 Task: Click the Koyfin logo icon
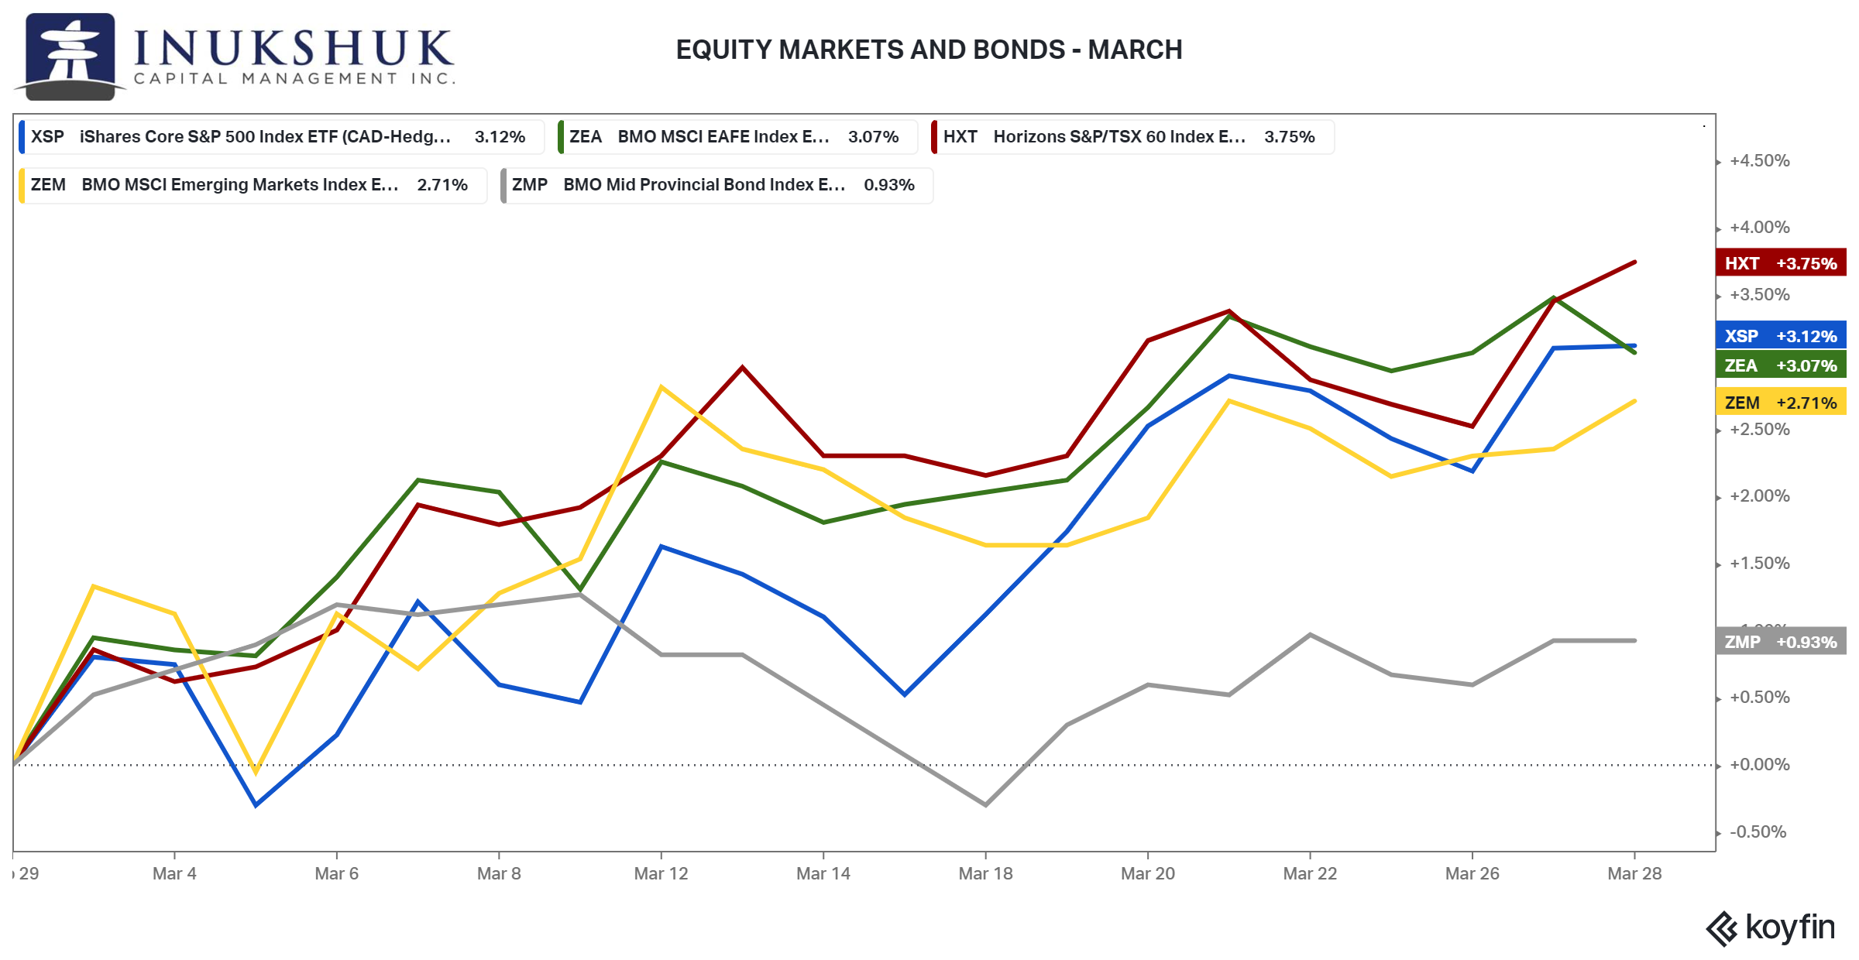(x=1722, y=928)
